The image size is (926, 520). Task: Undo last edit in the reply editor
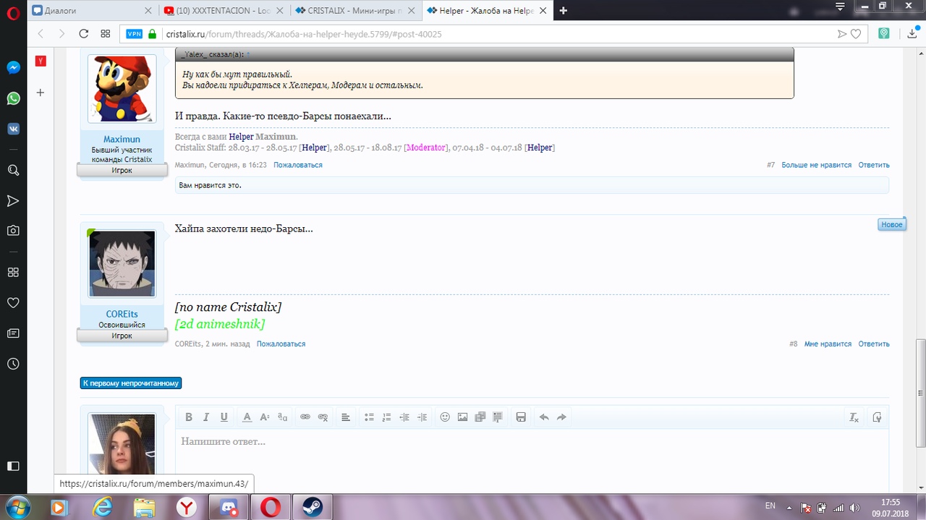coord(544,417)
